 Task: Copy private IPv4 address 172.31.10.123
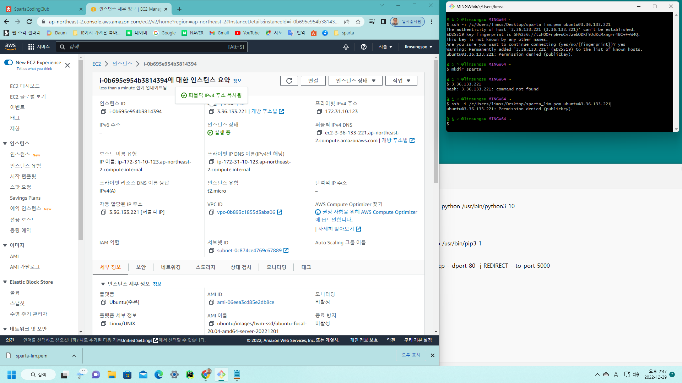click(x=319, y=111)
